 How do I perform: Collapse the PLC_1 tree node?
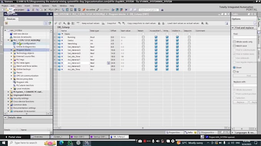pos(8,40)
